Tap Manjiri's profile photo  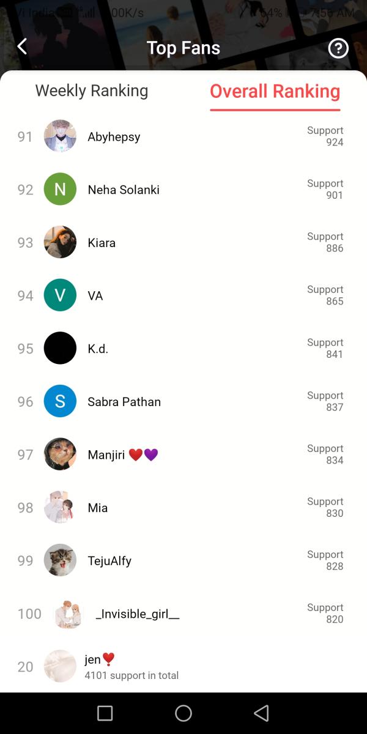[60, 454]
